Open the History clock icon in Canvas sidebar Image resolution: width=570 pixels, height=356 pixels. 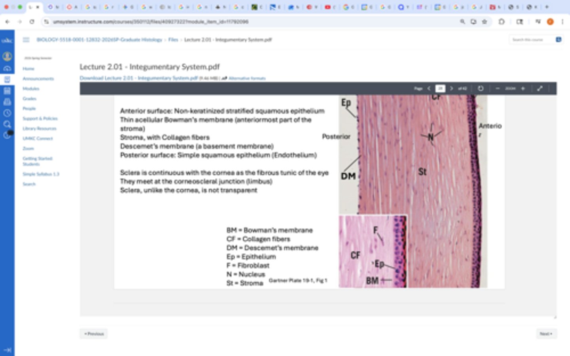(7, 113)
